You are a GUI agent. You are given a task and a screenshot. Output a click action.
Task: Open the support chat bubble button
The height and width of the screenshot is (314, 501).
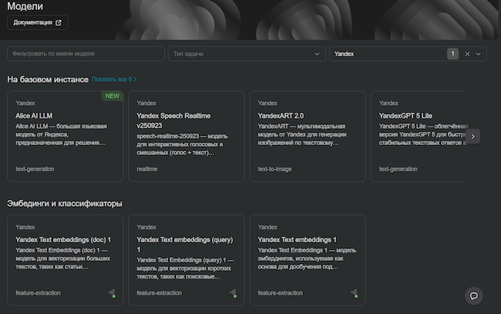[x=473, y=296]
